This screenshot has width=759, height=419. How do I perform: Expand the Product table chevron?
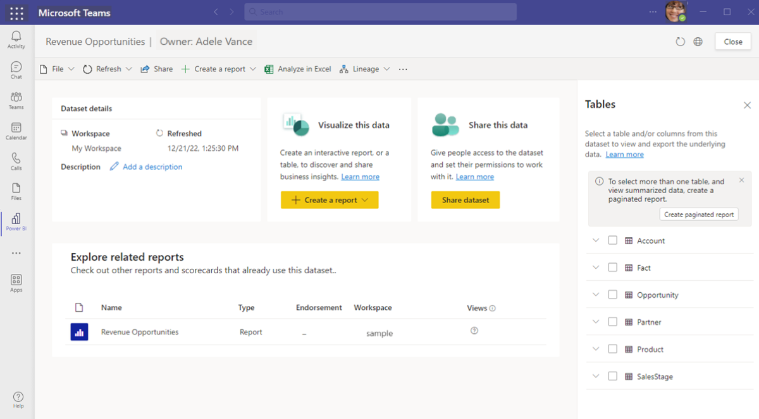click(595, 348)
